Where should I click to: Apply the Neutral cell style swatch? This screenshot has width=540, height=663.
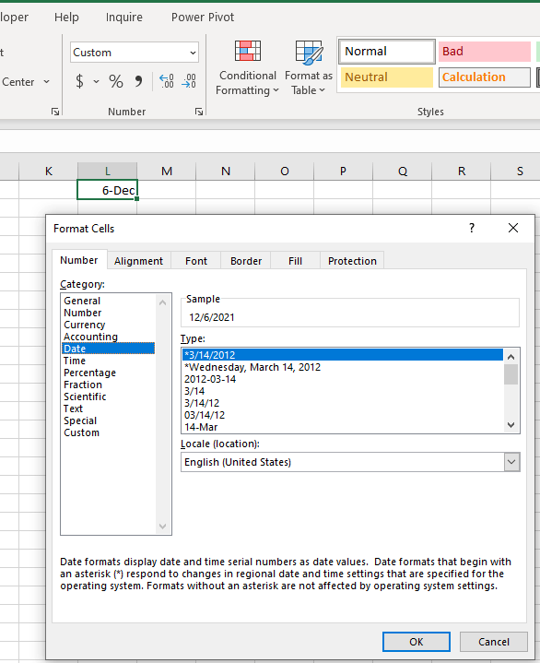tap(387, 77)
